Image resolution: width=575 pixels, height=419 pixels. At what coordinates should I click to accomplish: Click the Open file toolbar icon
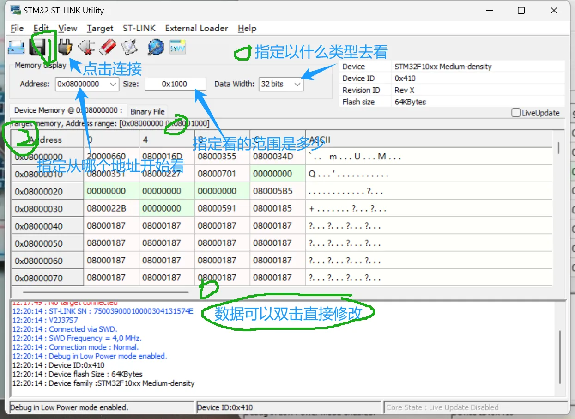pyautogui.click(x=16, y=47)
